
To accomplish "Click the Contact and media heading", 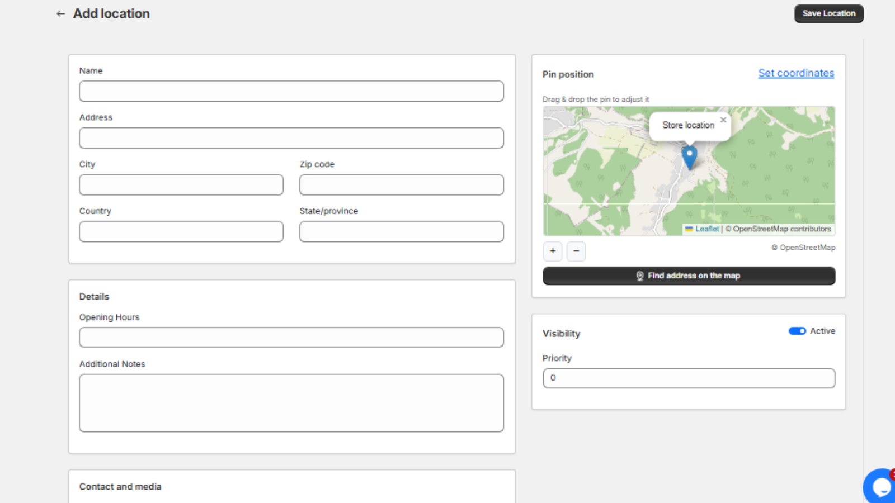I will click(x=120, y=487).
